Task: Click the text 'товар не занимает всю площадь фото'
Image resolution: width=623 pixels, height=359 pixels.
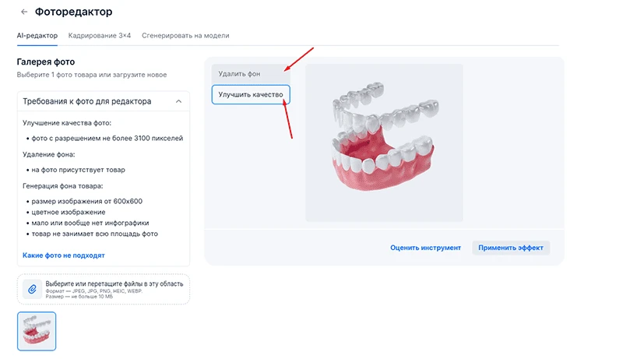Action: [x=94, y=234]
